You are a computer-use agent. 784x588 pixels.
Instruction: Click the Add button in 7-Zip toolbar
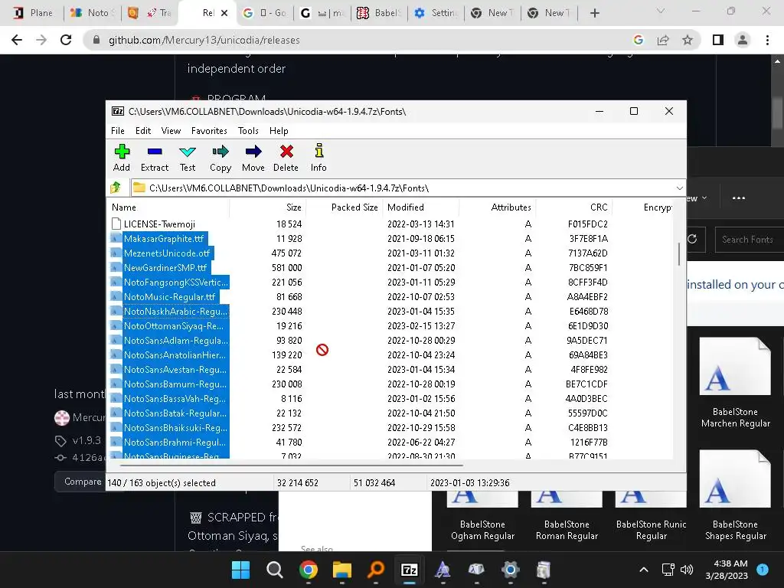pyautogui.click(x=122, y=158)
